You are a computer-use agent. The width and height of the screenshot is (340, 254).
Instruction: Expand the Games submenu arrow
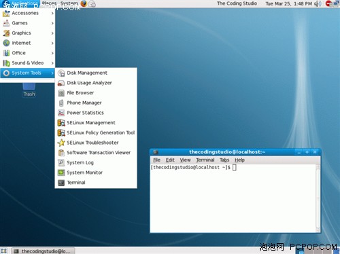pyautogui.click(x=52, y=23)
